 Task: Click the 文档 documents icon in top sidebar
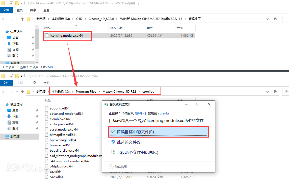9,50
